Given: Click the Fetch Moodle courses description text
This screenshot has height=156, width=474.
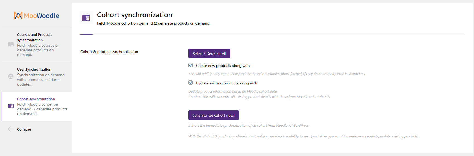Looking at the screenshot, I should coord(38,50).
